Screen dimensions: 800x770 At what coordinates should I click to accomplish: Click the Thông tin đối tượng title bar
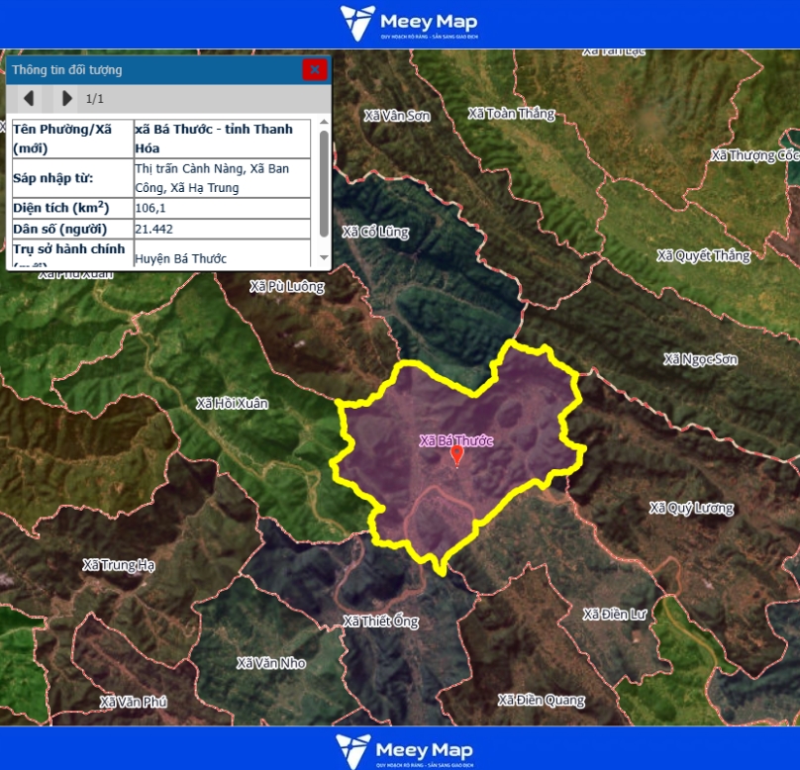point(149,70)
